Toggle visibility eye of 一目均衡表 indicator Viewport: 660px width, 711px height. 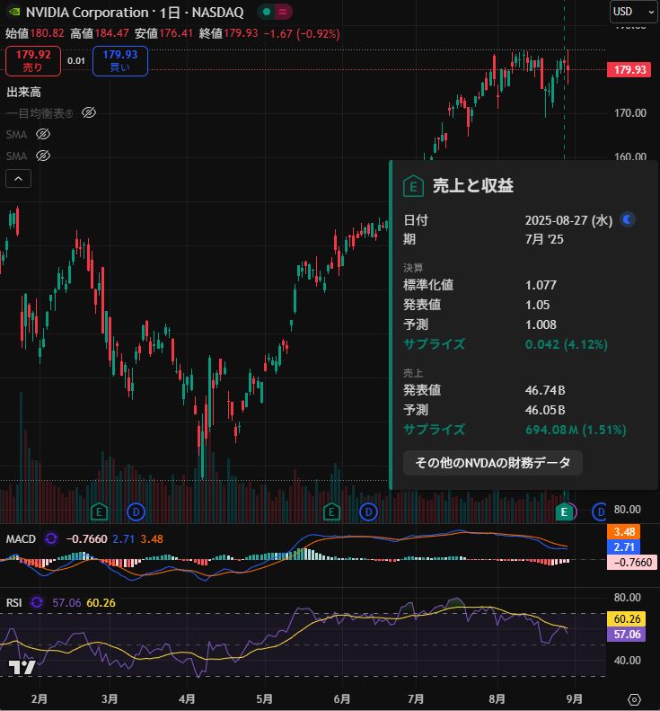click(x=89, y=112)
